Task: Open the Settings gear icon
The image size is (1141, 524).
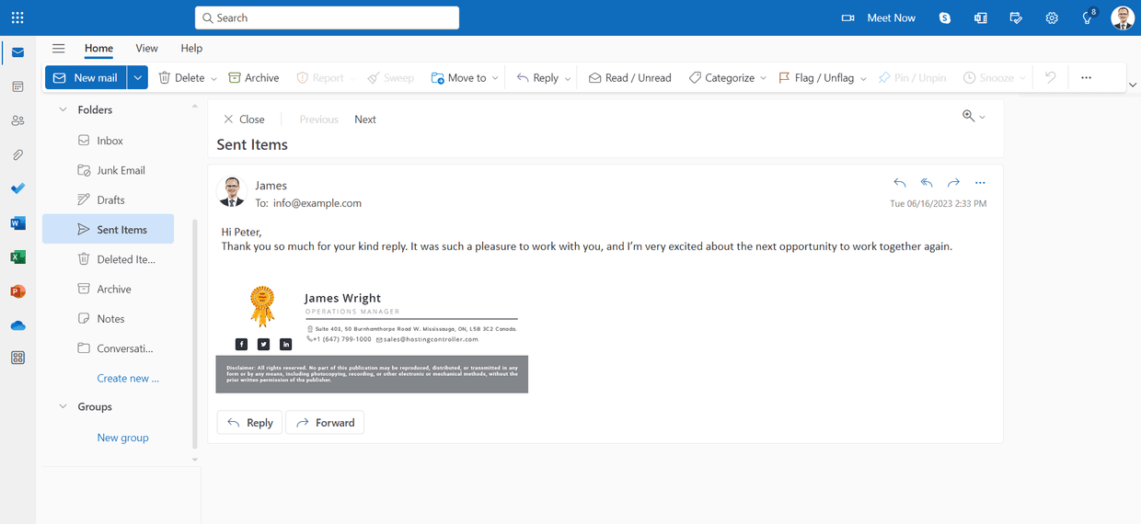Action: [x=1052, y=17]
